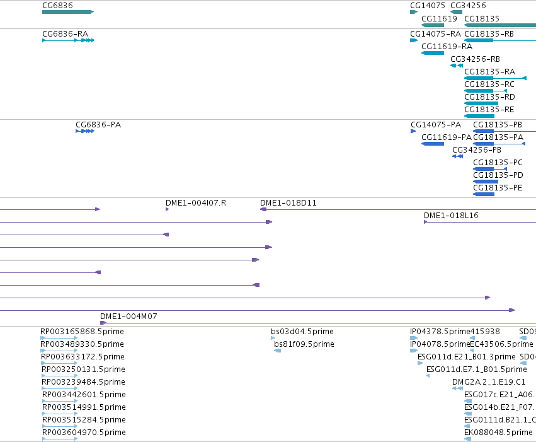This screenshot has height=442, width=536.
Task: Click the CG18135 gene bar
Action: (x=500, y=25)
